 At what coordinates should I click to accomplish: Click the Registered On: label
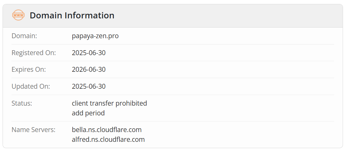34,53
